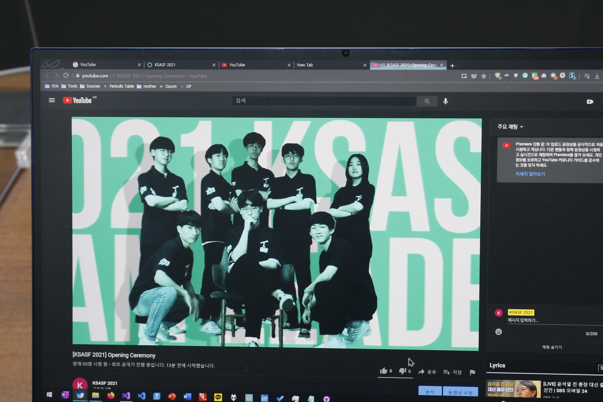Open Visual Studio purple taskbar icon

[126, 396]
